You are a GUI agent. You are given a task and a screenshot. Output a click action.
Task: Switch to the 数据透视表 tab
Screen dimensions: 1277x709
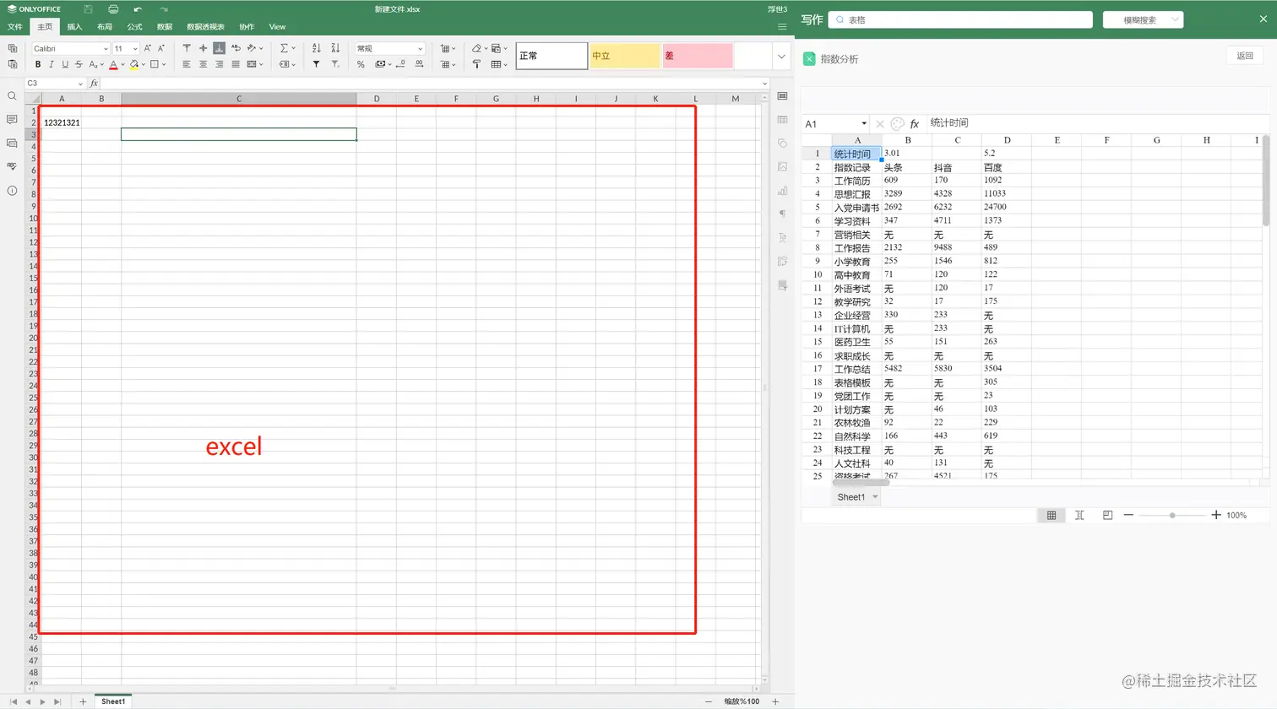tap(205, 27)
